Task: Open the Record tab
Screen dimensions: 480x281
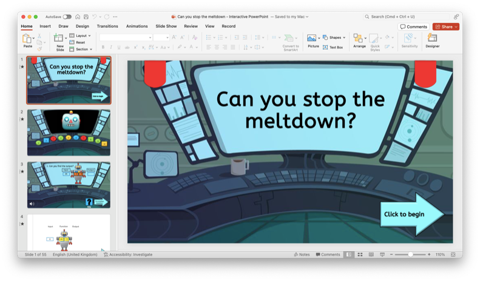Action: [229, 26]
